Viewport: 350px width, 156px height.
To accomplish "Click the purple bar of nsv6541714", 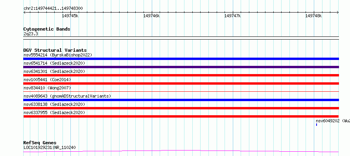I will (181, 67).
